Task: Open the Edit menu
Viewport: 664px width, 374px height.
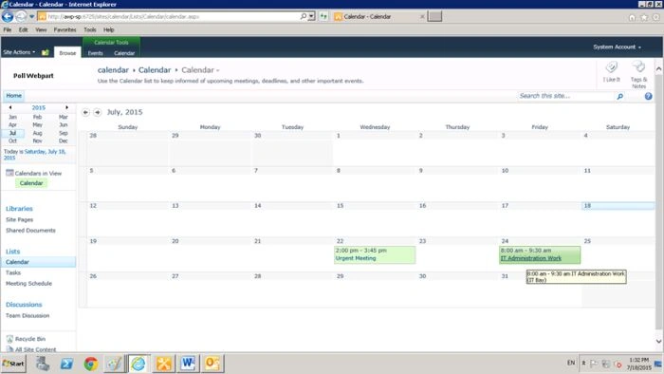Action: tap(24, 29)
